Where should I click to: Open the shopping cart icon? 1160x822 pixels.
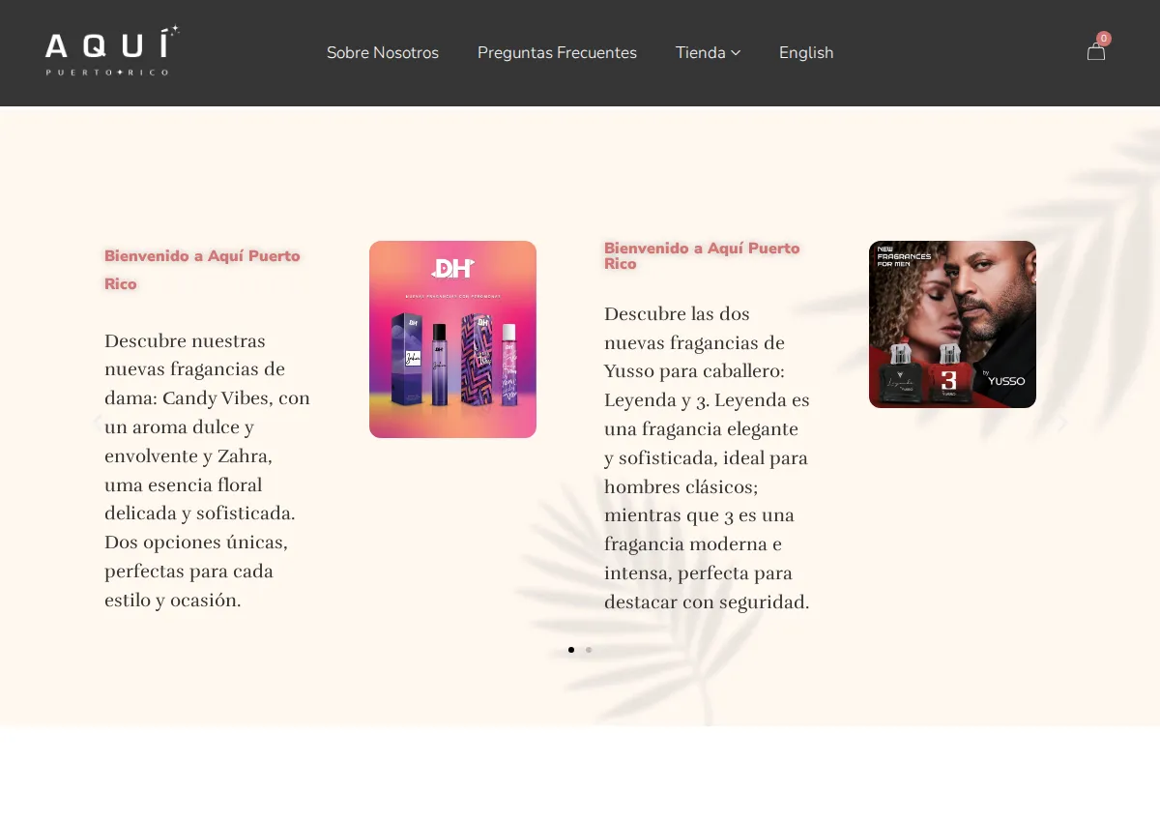tap(1095, 52)
